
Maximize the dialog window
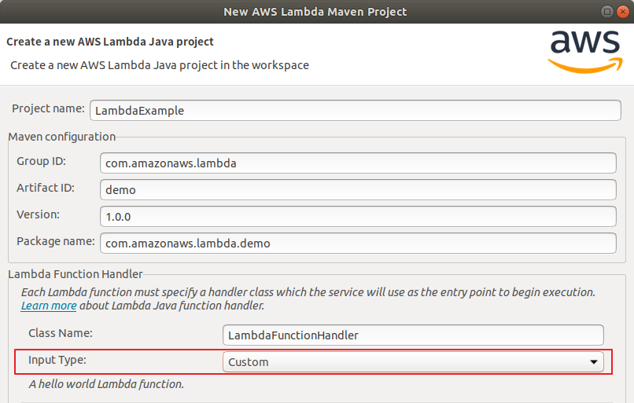tap(607, 12)
